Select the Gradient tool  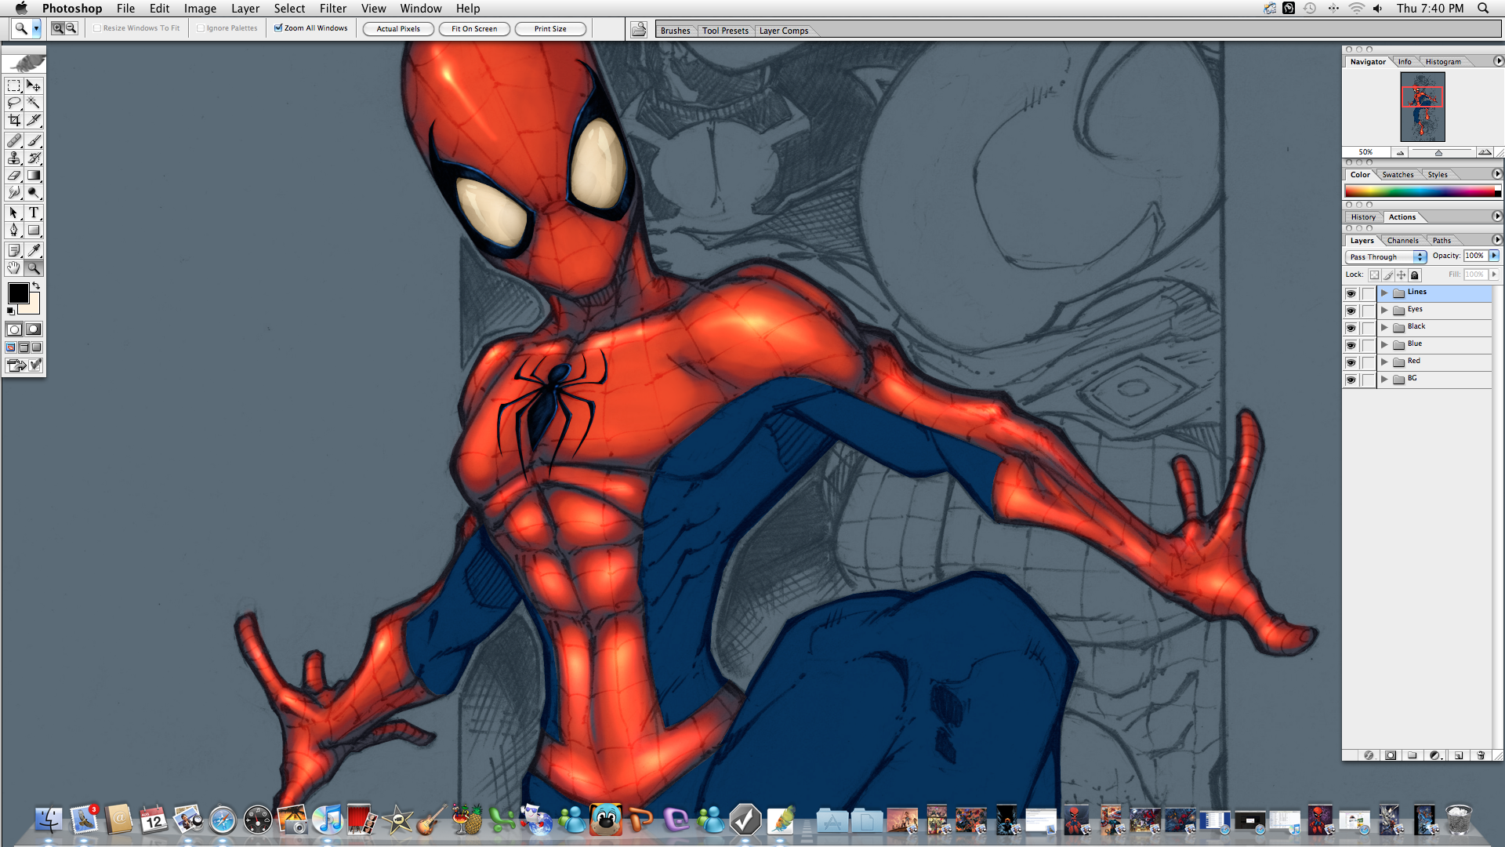34,175
